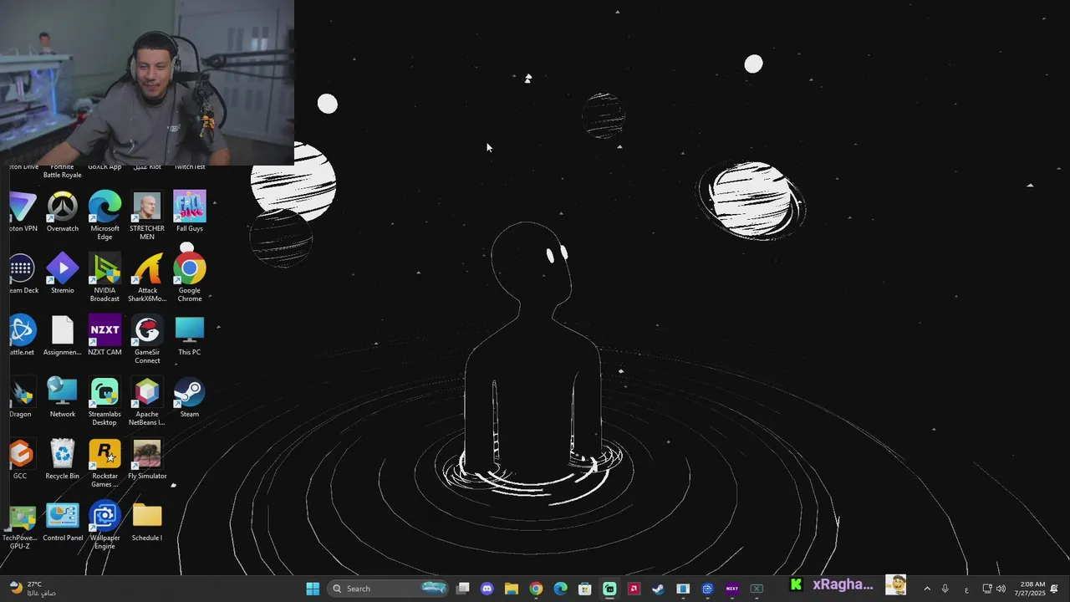The width and height of the screenshot is (1070, 602).
Task: Open Wallpaper Engine from the taskbar
Action: click(x=707, y=589)
